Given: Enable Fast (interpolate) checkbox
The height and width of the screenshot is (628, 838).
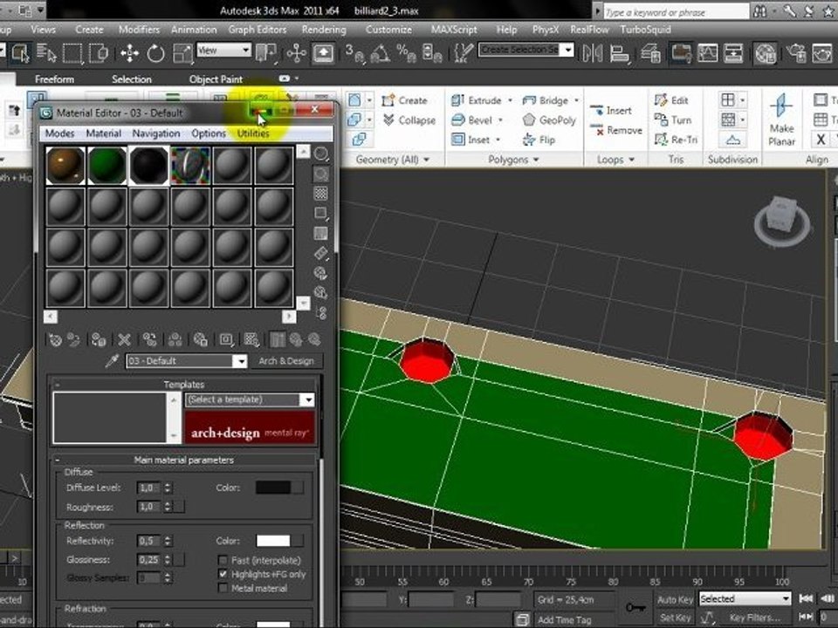Looking at the screenshot, I should tap(223, 560).
